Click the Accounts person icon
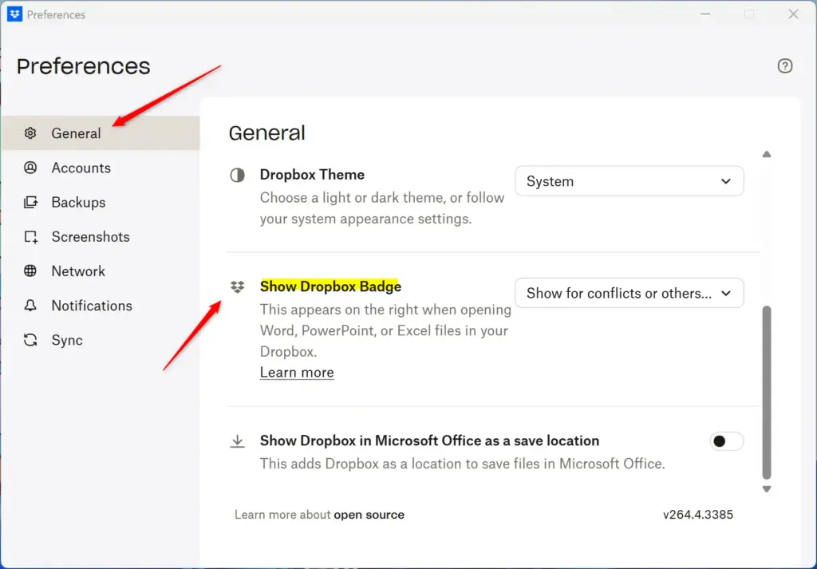Screen dimensions: 817x569 tap(30, 168)
